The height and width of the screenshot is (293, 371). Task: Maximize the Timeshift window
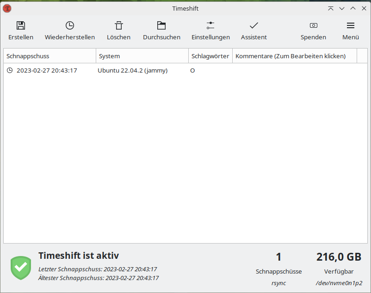pos(353,8)
